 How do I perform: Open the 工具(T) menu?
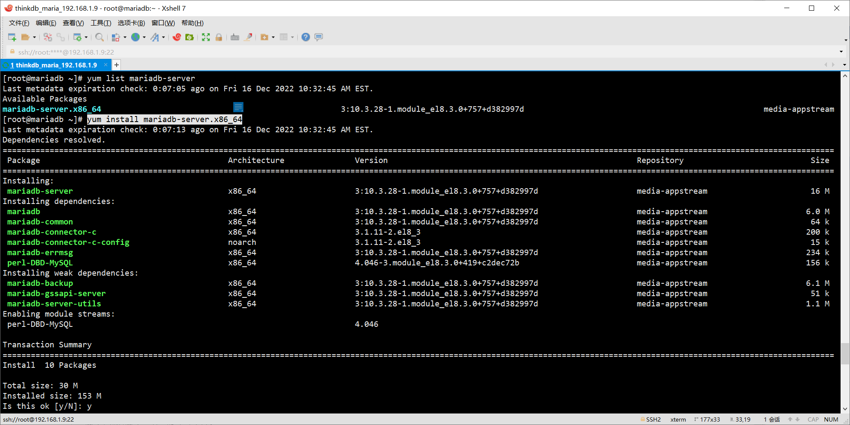tap(101, 23)
